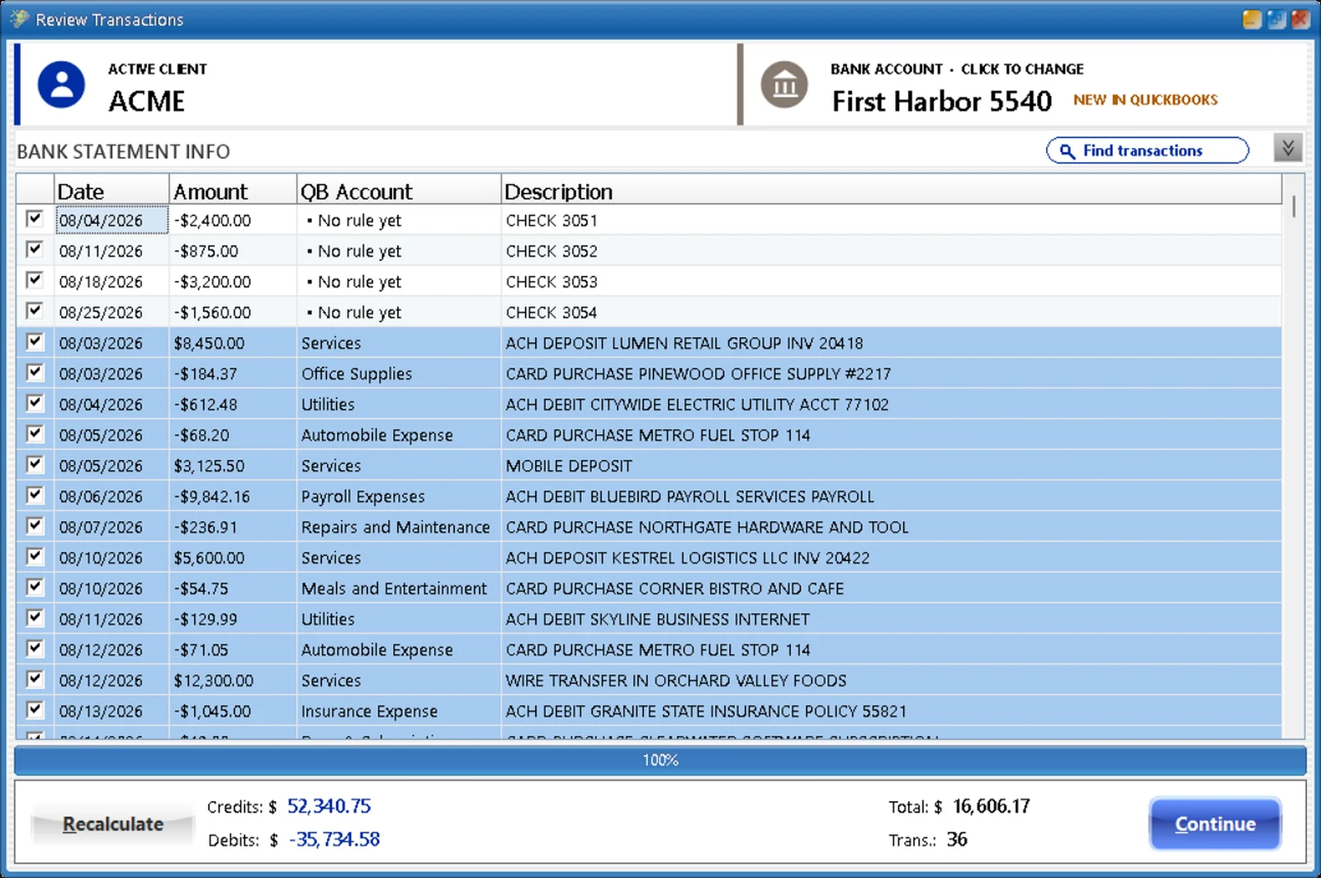Click the Recalculate button
1321x878 pixels.
click(113, 824)
